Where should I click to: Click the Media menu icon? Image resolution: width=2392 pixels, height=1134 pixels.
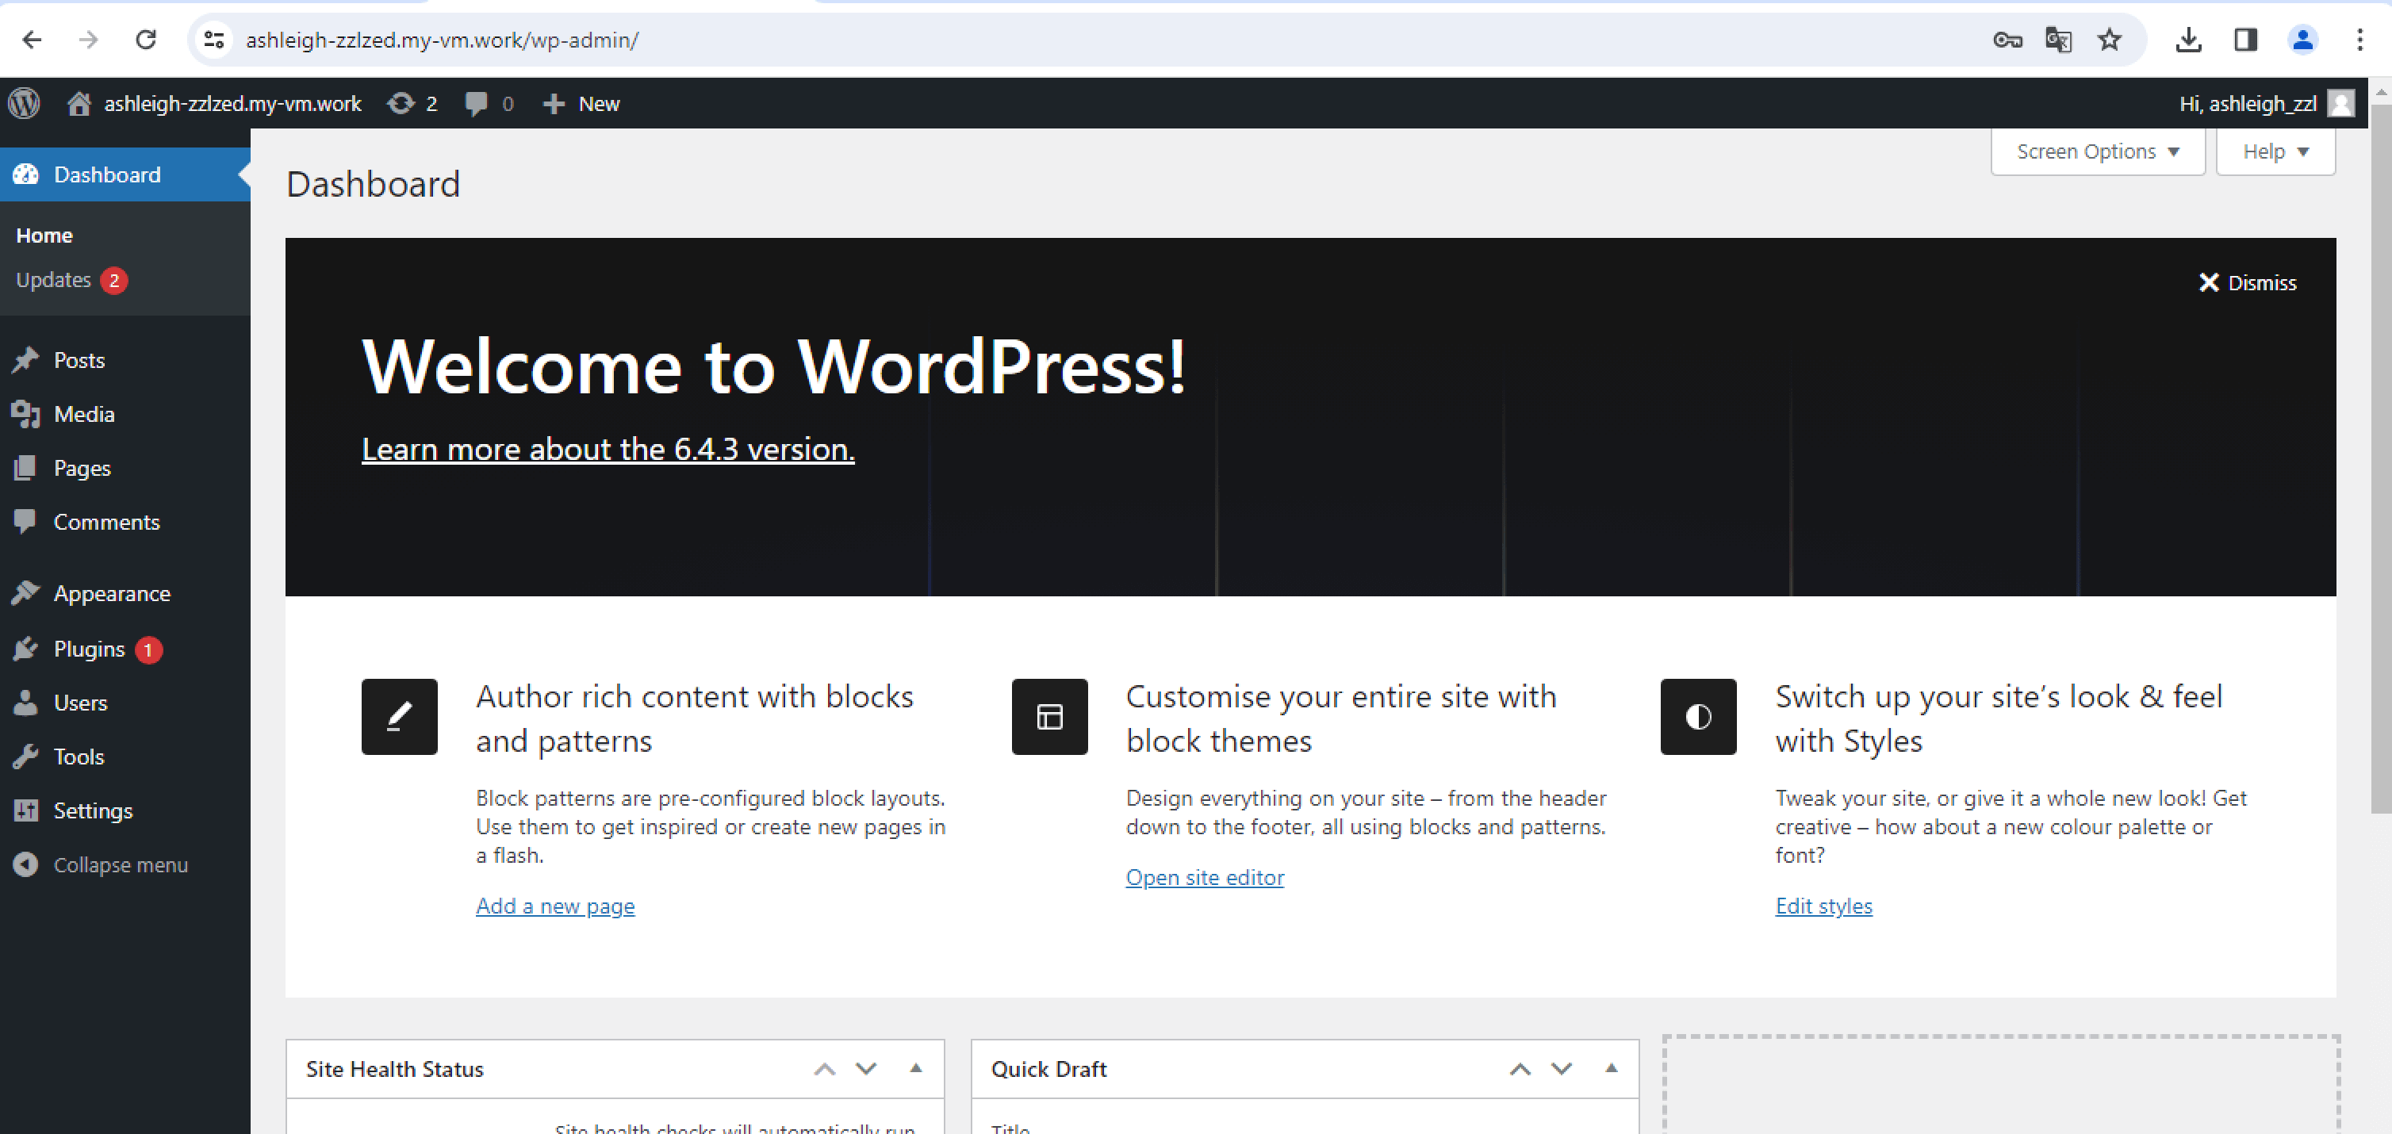[x=28, y=414]
